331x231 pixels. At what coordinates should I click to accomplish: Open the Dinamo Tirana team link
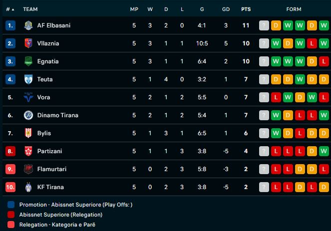coord(58,115)
